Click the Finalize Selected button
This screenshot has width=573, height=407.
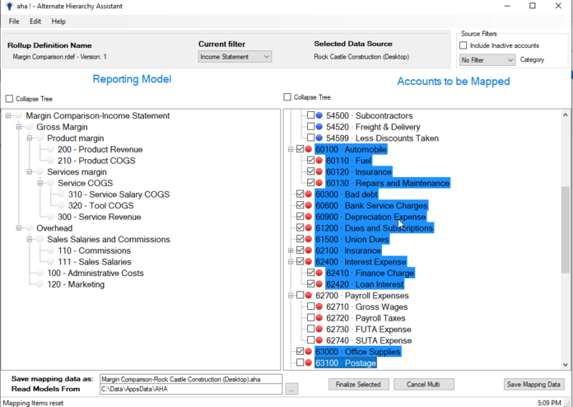click(358, 384)
